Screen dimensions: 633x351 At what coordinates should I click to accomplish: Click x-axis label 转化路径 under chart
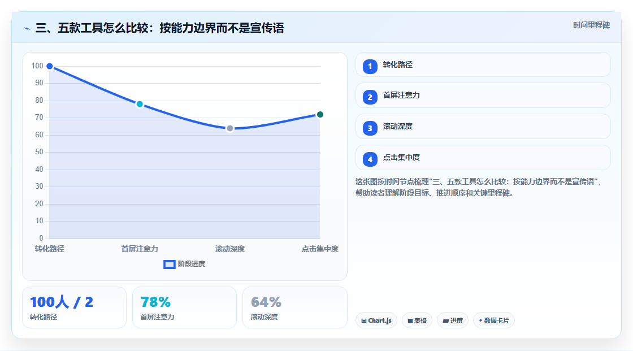point(50,249)
